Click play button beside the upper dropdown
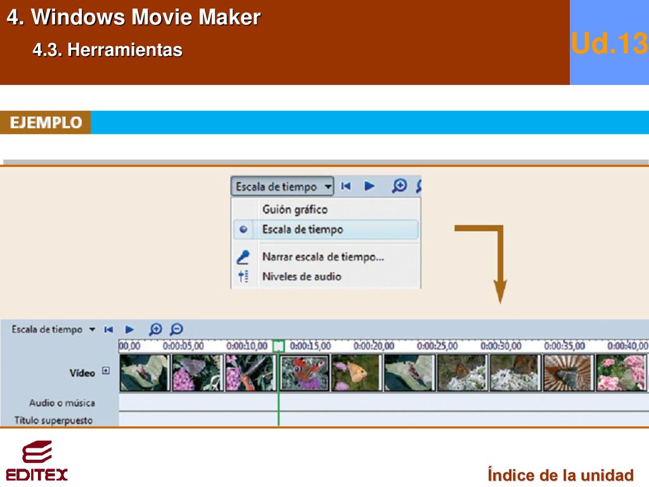The image size is (649, 487). [369, 186]
